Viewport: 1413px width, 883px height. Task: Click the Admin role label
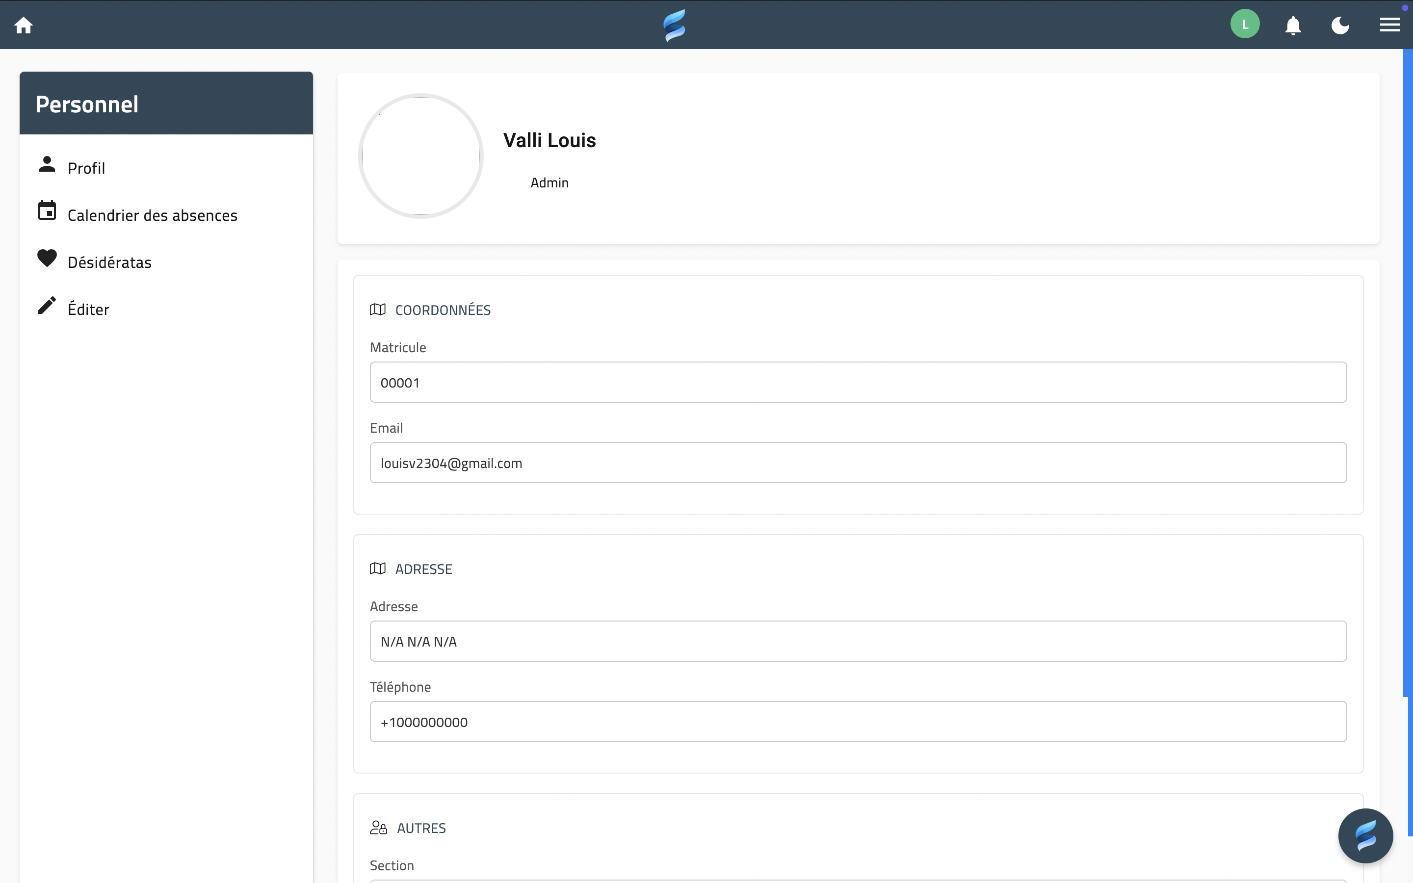pos(549,183)
